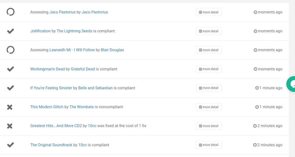295x157 pixels.
Task: Click the spinner icon beside Leanaidh Mi row
Action: tap(11, 50)
